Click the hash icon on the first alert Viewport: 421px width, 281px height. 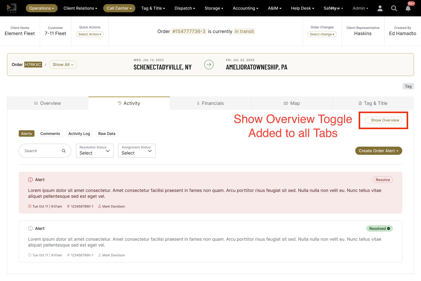click(68, 206)
